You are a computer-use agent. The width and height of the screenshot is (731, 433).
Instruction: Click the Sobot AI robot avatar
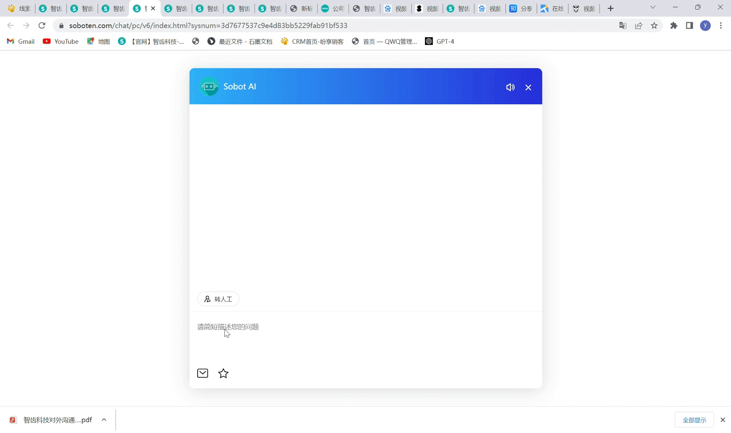tap(209, 86)
